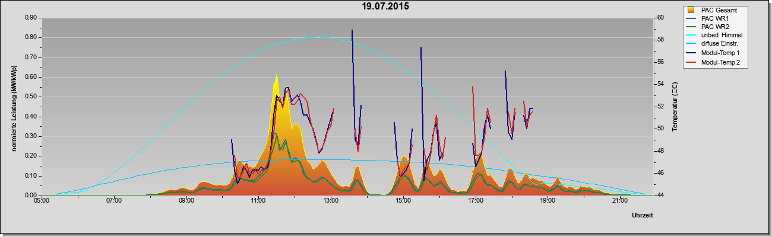Click the PAC Gesamt orange legend swatch
The image size is (772, 237).
click(691, 10)
